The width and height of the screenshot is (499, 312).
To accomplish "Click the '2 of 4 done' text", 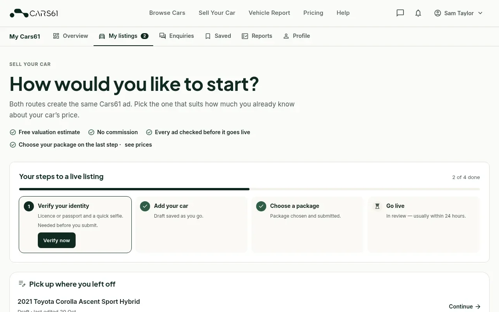I will (x=466, y=177).
